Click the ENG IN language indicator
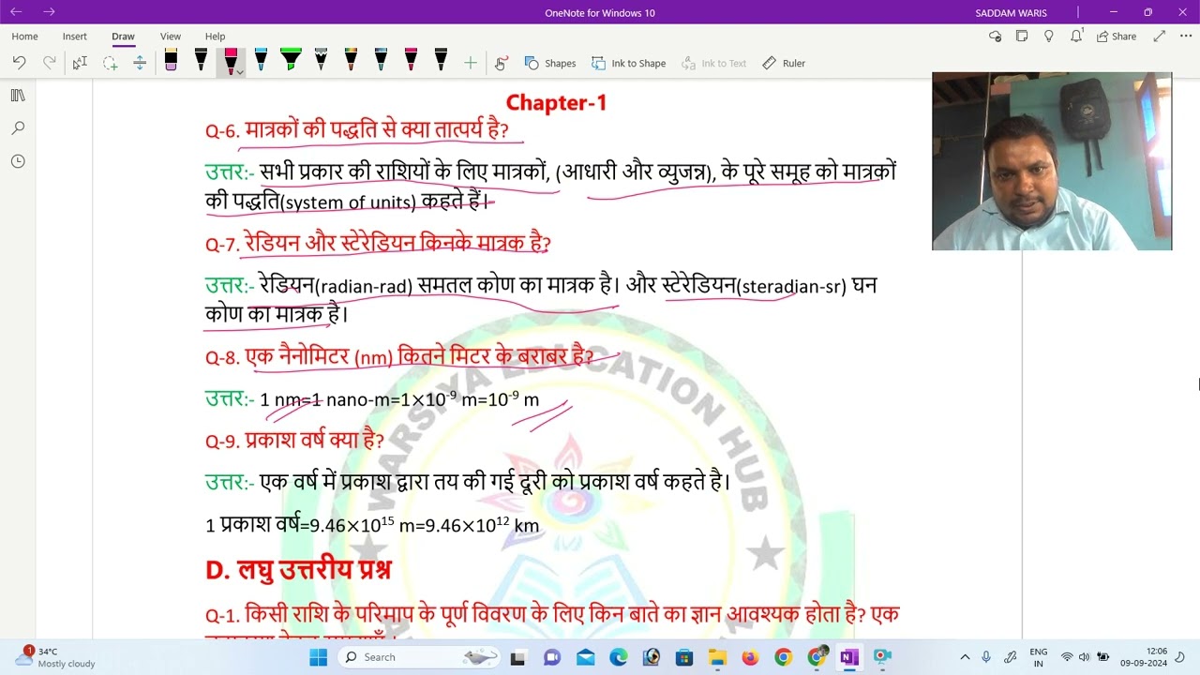 coord(1039,657)
